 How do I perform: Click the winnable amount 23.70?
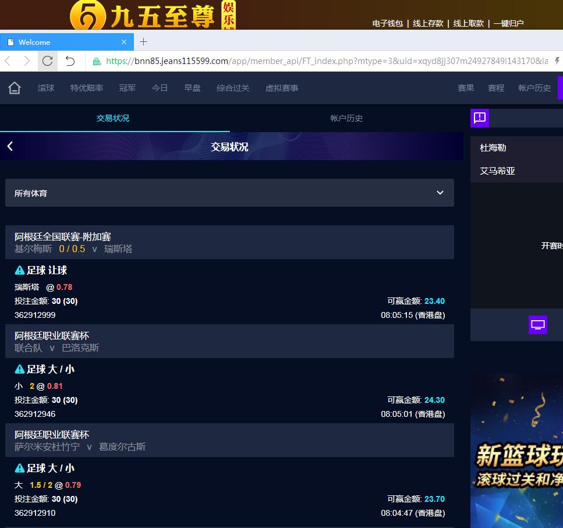(434, 499)
